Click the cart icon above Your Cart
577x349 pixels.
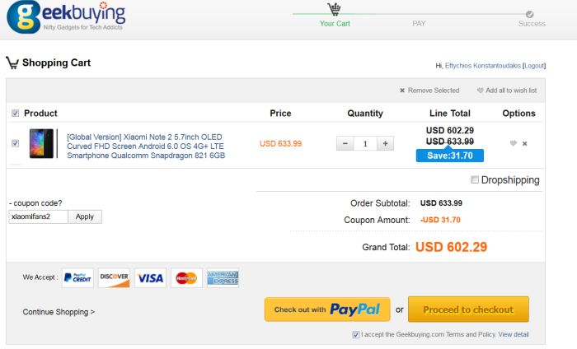pos(335,9)
